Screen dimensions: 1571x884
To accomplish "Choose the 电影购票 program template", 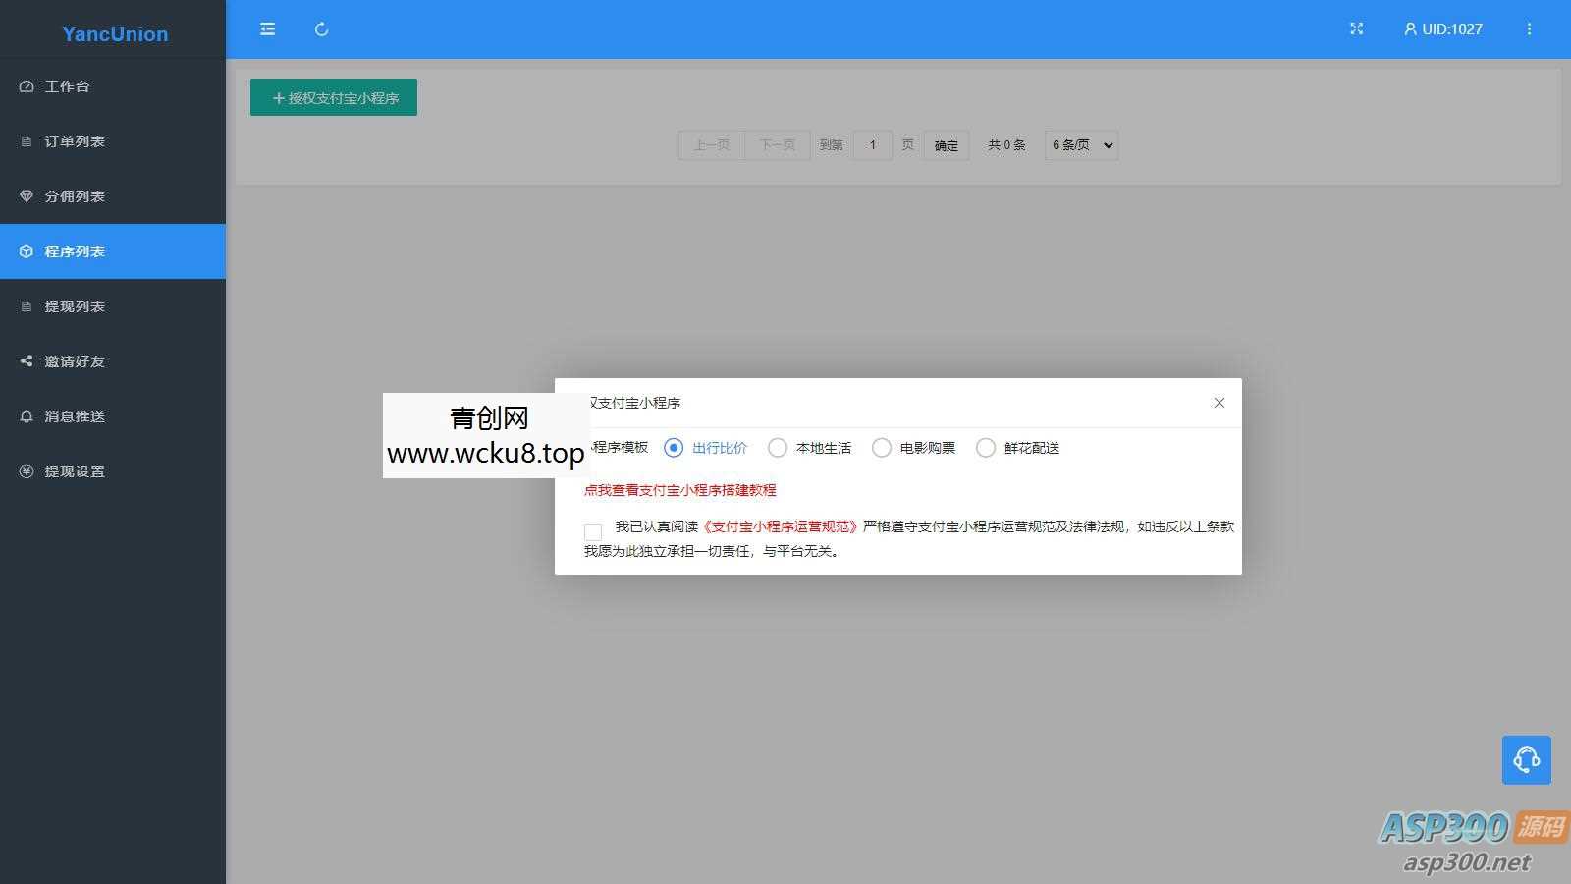I will point(882,447).
